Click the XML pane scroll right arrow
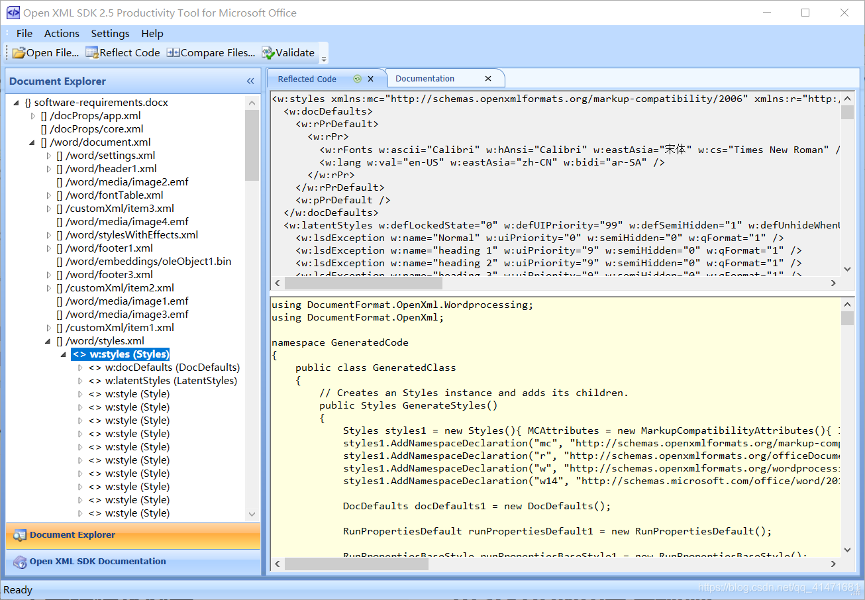865x600 pixels. tap(833, 283)
